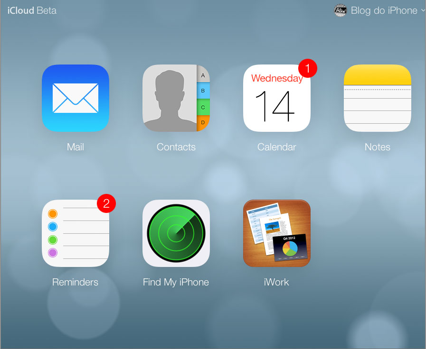This screenshot has width=426, height=349.
Task: Click the Reminders label text
Action: [75, 282]
